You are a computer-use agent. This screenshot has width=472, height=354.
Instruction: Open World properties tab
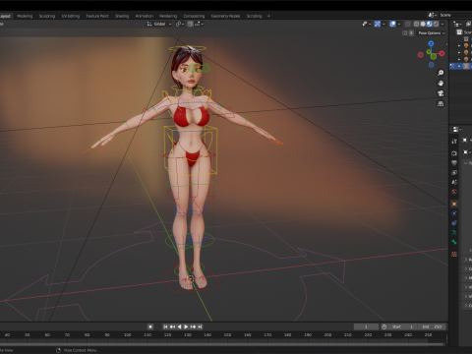(454, 192)
